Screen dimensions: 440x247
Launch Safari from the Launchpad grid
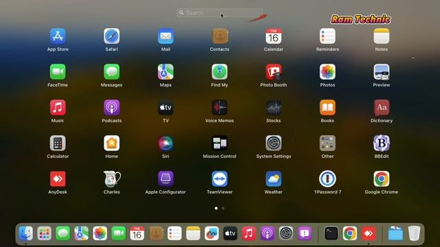pos(111,36)
